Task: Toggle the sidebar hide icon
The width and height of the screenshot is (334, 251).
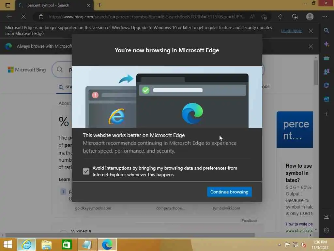Action: point(326,217)
